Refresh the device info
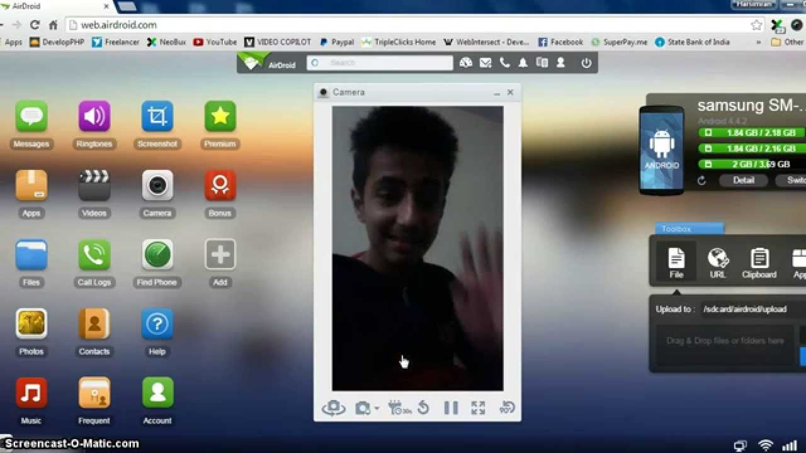The height and width of the screenshot is (453, 806). point(702,181)
